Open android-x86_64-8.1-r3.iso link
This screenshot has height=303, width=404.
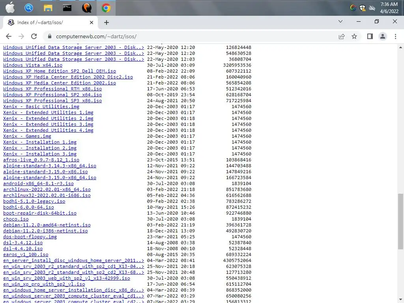(38, 184)
